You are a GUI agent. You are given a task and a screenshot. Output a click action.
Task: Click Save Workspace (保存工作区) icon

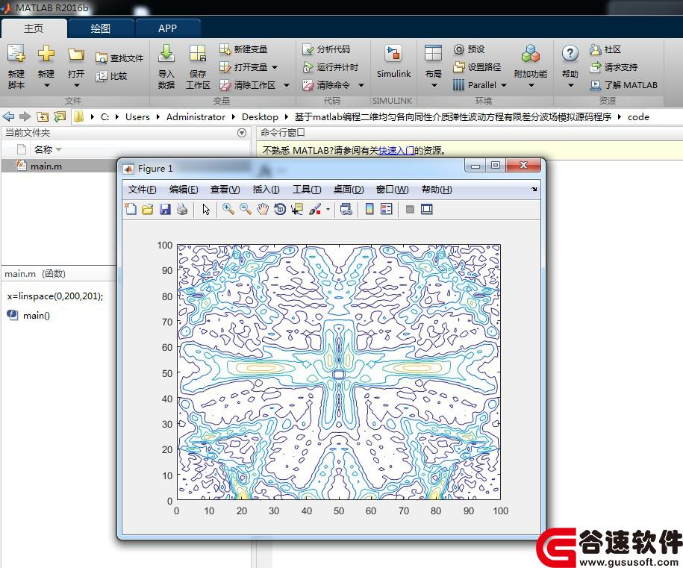click(x=198, y=54)
